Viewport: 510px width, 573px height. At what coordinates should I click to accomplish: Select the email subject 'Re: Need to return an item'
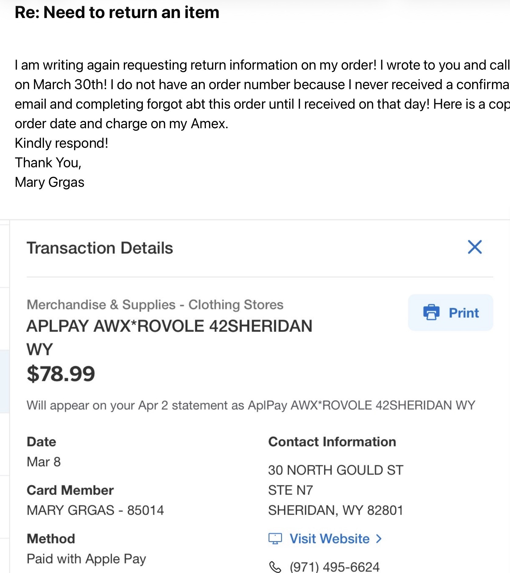coord(117,13)
